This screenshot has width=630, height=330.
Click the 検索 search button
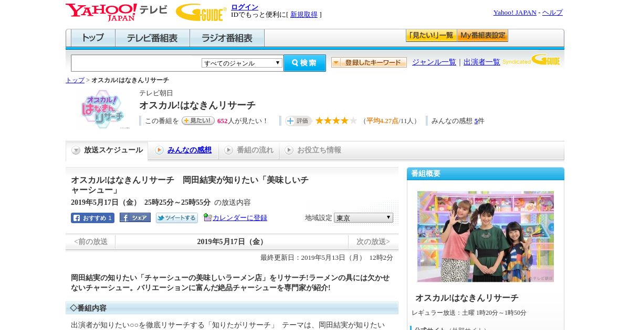tap(304, 63)
